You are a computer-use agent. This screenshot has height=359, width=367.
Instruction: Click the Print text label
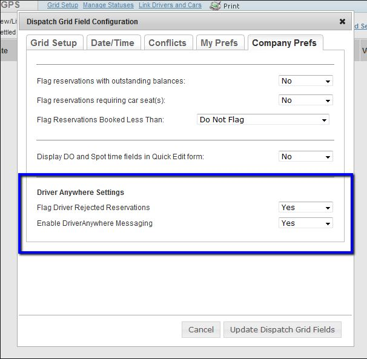coord(231,6)
